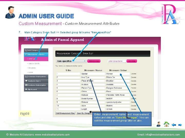Screen dimensions: 185x138
Task: Click the Bikinis Set value field
Action: [x=118, y=77]
